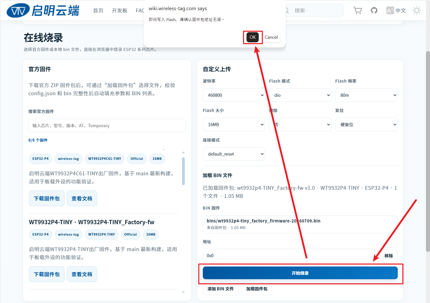Open the 开发板 nav menu
Screen dimensions: 430x303
[119, 10]
